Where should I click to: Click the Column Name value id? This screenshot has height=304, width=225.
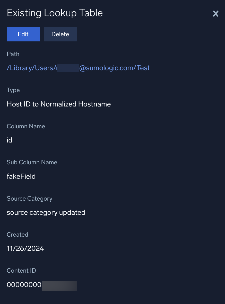click(9, 140)
